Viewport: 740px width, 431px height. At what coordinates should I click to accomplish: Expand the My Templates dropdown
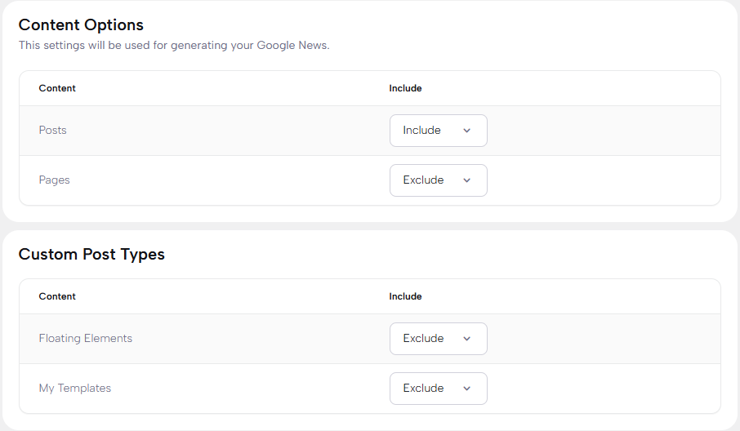(438, 389)
